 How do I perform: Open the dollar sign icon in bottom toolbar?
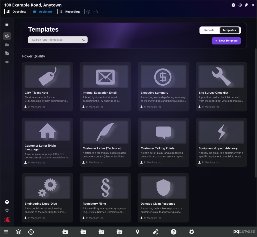click(31, 232)
